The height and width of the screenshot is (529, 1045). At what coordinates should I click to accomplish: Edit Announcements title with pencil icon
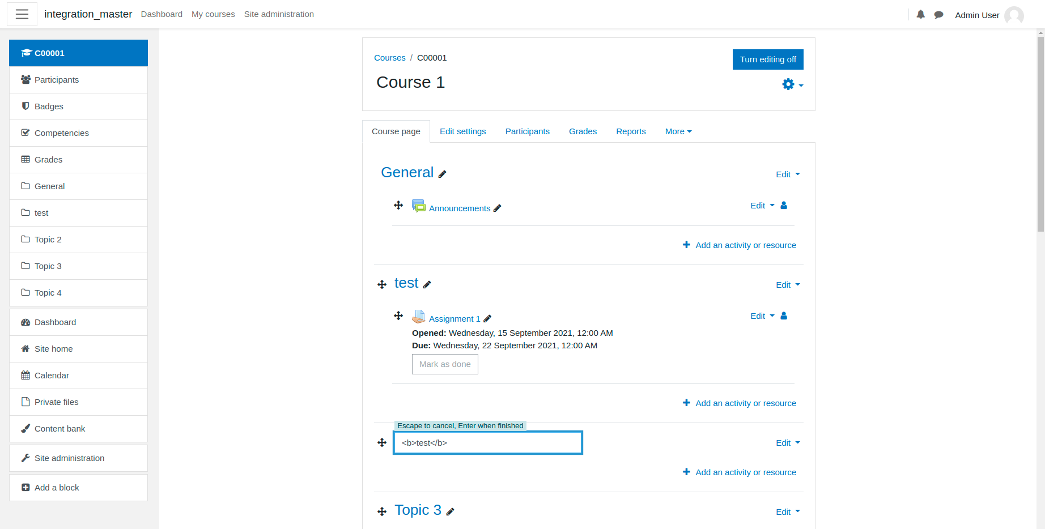(497, 208)
